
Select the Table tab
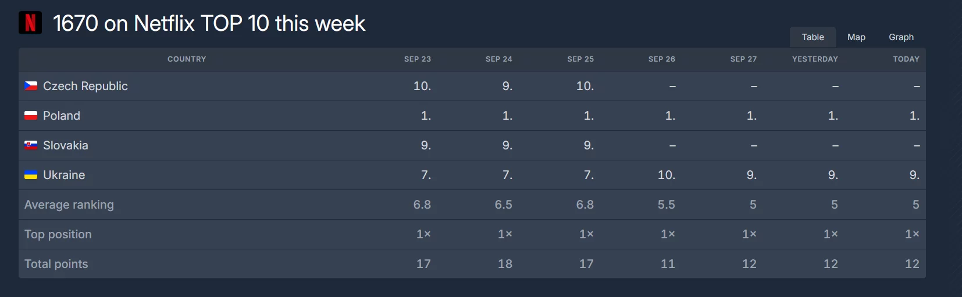coord(813,37)
